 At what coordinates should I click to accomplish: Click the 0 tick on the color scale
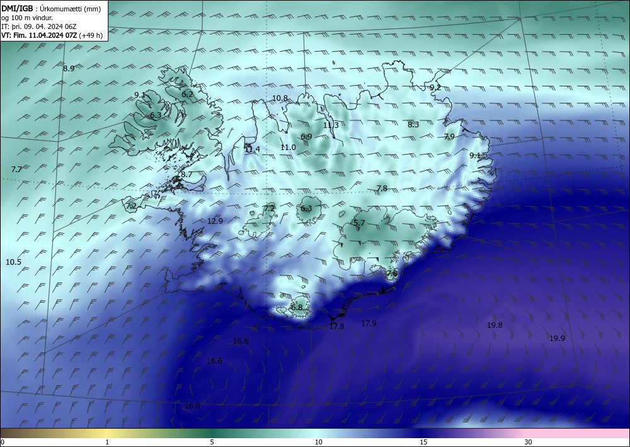[3, 442]
